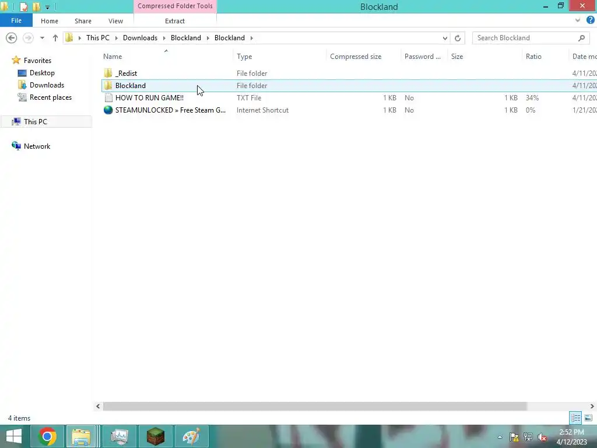Click the scroll right arrow
The height and width of the screenshot is (448, 597).
[x=592, y=407]
